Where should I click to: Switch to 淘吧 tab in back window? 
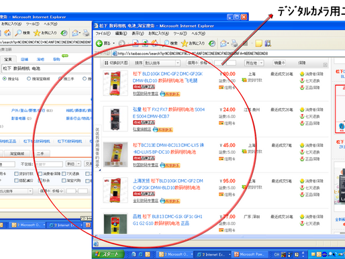40,59
